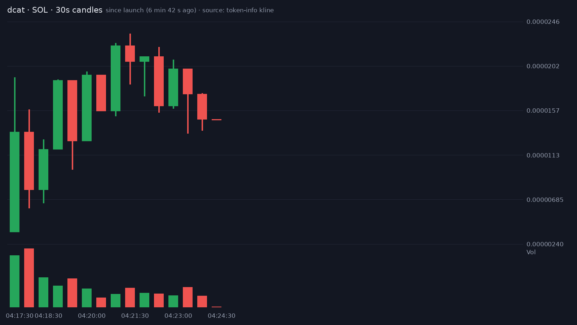Click the first green volume bar

(15, 281)
